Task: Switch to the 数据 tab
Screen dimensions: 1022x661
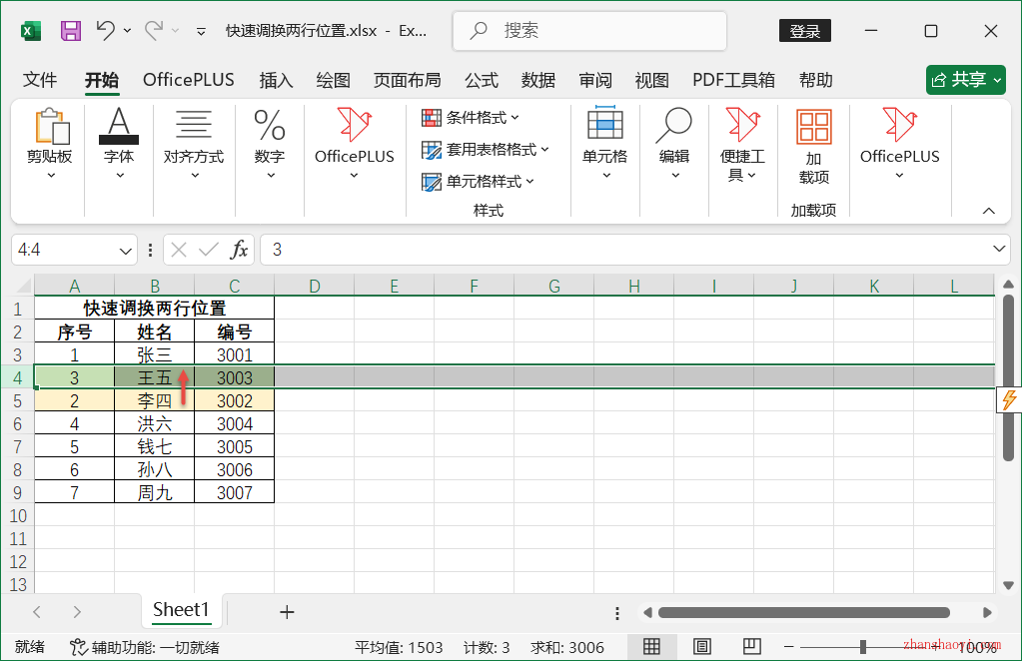Action: click(538, 80)
